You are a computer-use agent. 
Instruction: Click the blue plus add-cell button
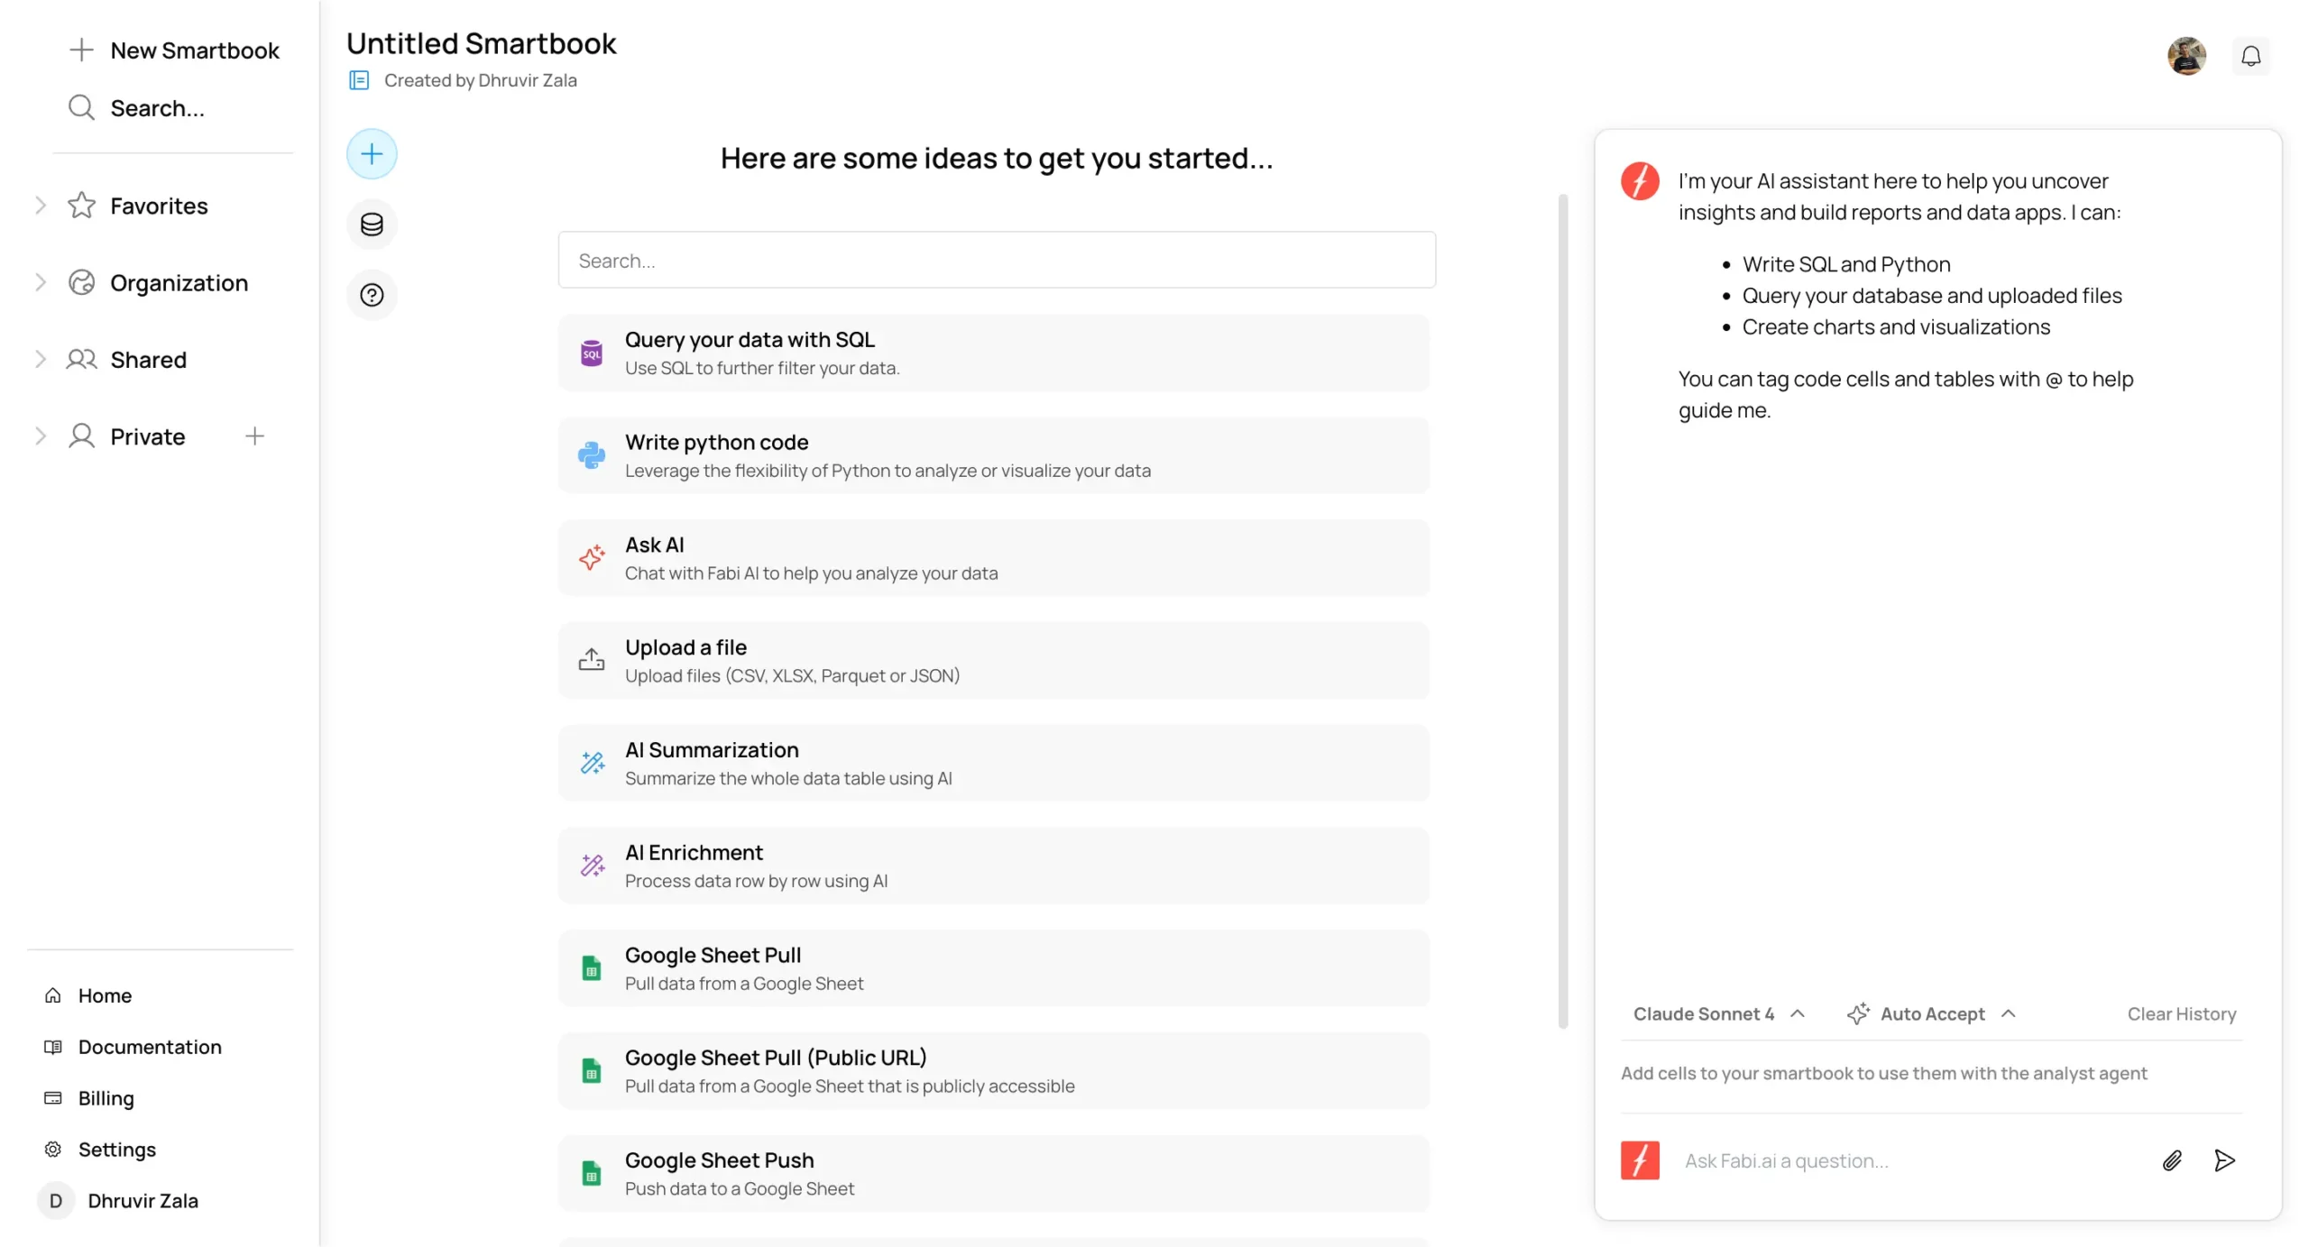pos(372,154)
